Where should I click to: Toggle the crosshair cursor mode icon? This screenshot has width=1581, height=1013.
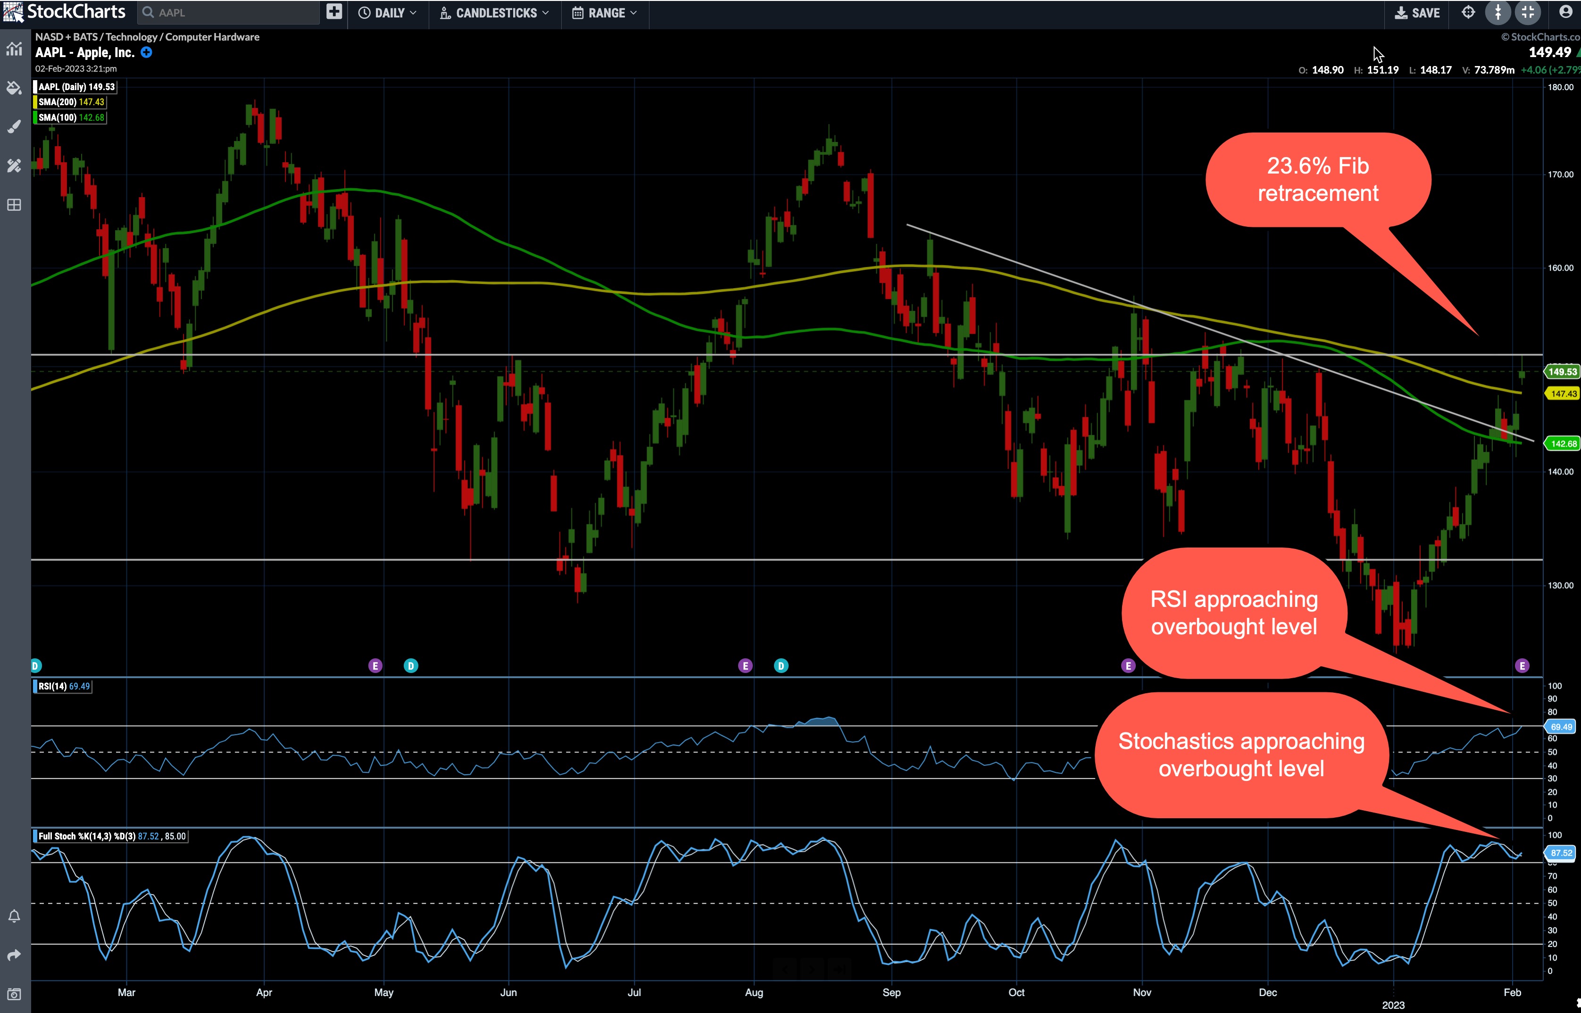(x=1468, y=13)
